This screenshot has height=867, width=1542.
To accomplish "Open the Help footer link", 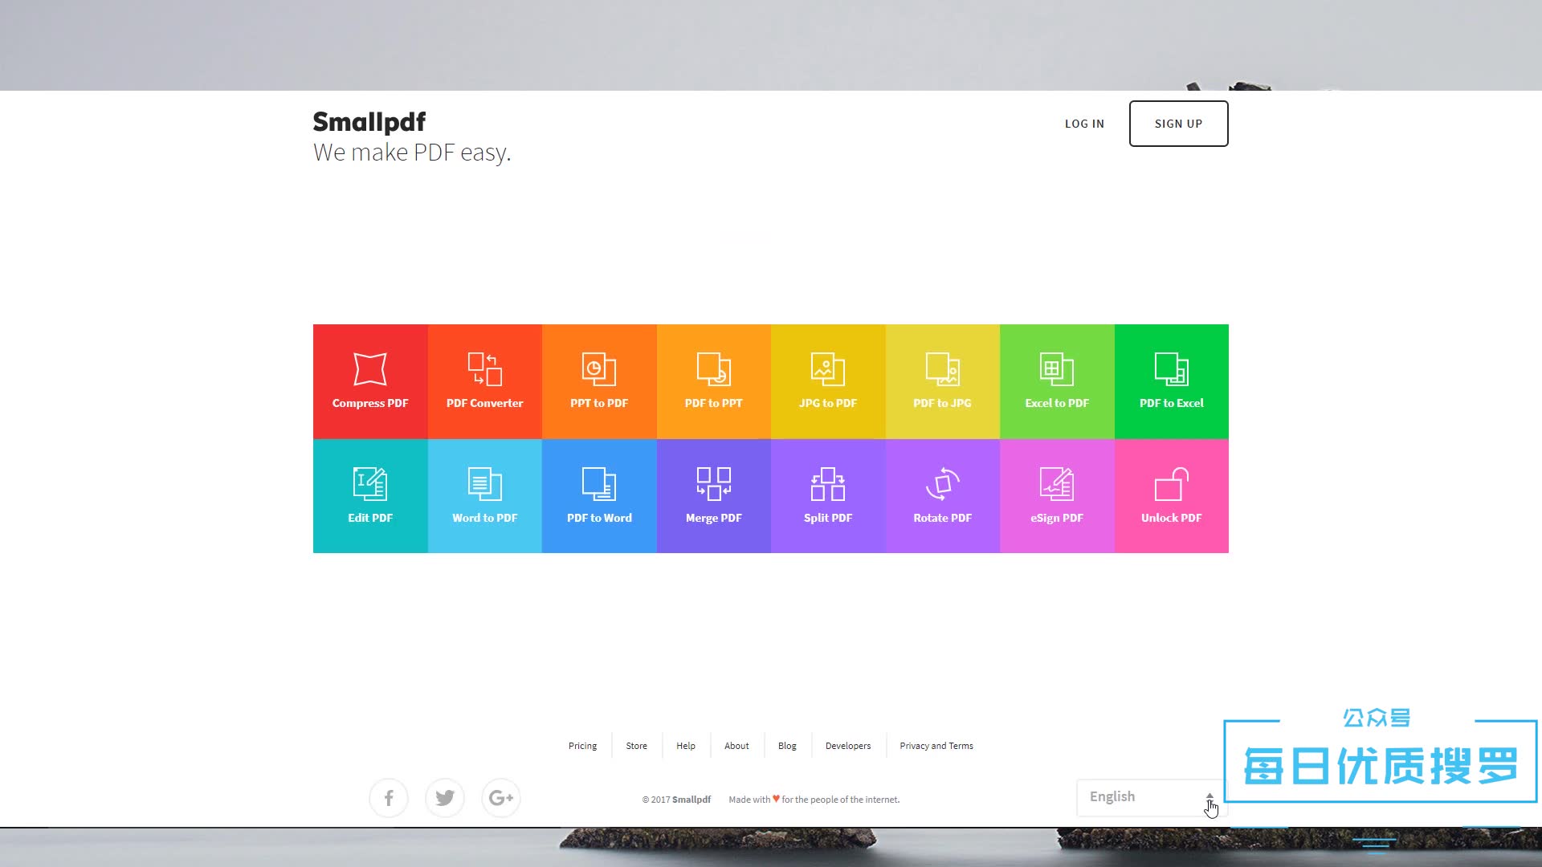I will click(x=686, y=746).
